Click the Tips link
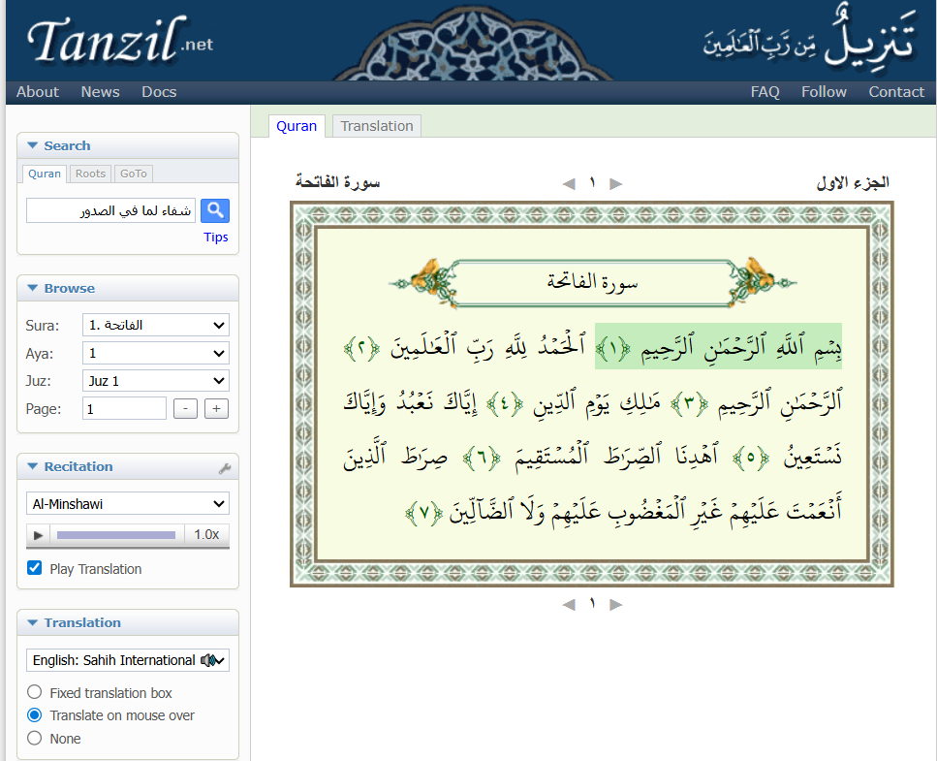Viewport: 937px width, 761px height. (216, 237)
